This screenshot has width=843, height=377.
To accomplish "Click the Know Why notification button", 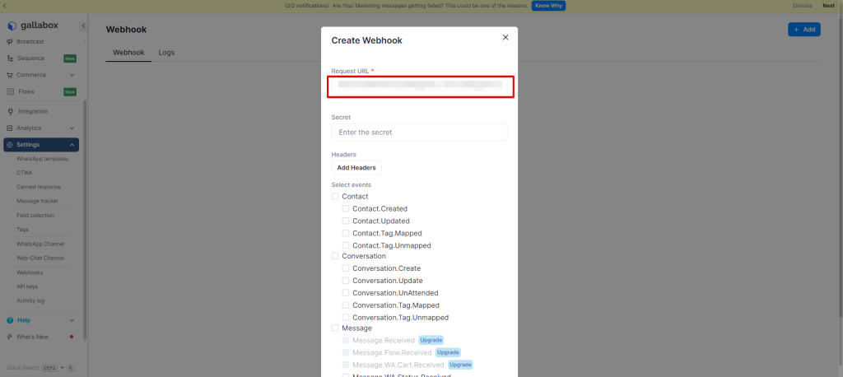I will 548,6.
